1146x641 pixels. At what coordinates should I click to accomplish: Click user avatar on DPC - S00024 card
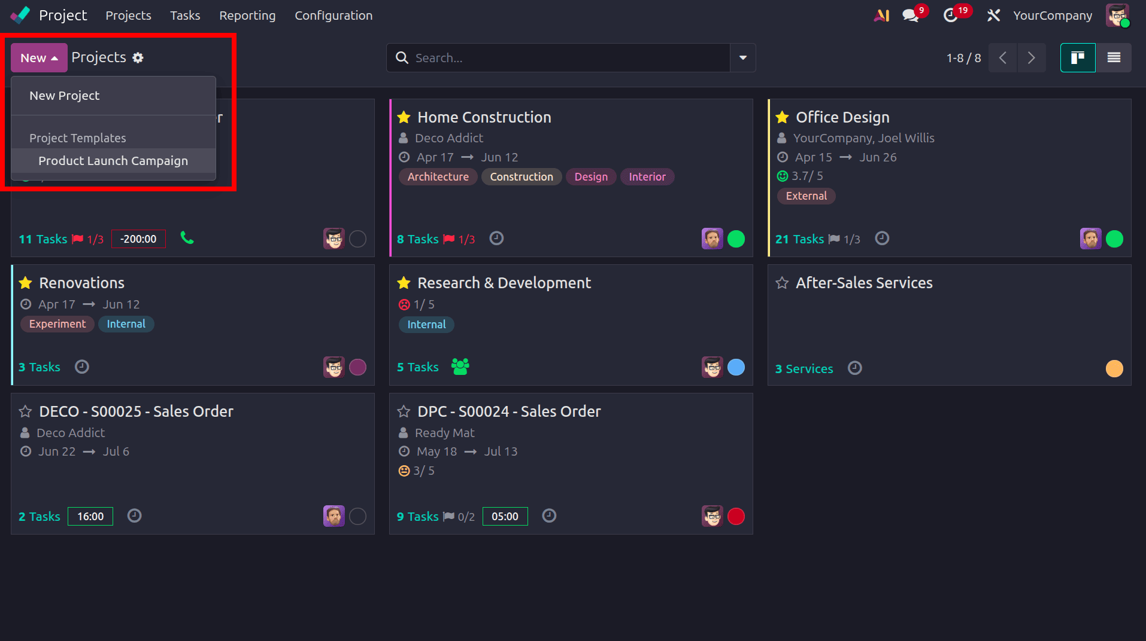click(713, 516)
